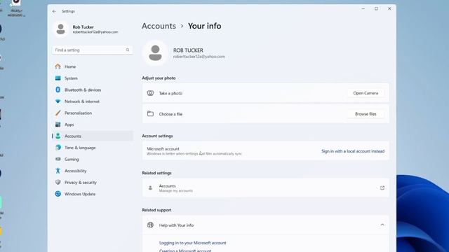Click the Take a photo camera icon
This screenshot has width=449, height=252.
[x=150, y=93]
